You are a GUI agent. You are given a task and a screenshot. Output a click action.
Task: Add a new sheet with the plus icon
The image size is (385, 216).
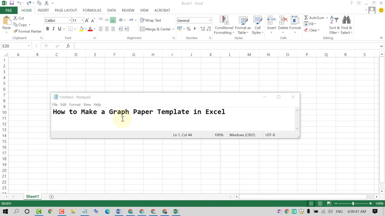click(51, 197)
